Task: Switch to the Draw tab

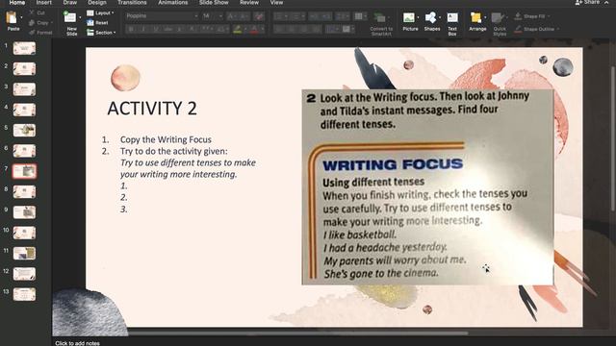Action: [70, 3]
